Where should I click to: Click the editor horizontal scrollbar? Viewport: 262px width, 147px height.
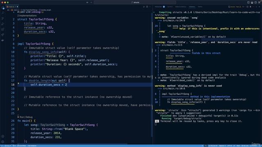point(72,144)
